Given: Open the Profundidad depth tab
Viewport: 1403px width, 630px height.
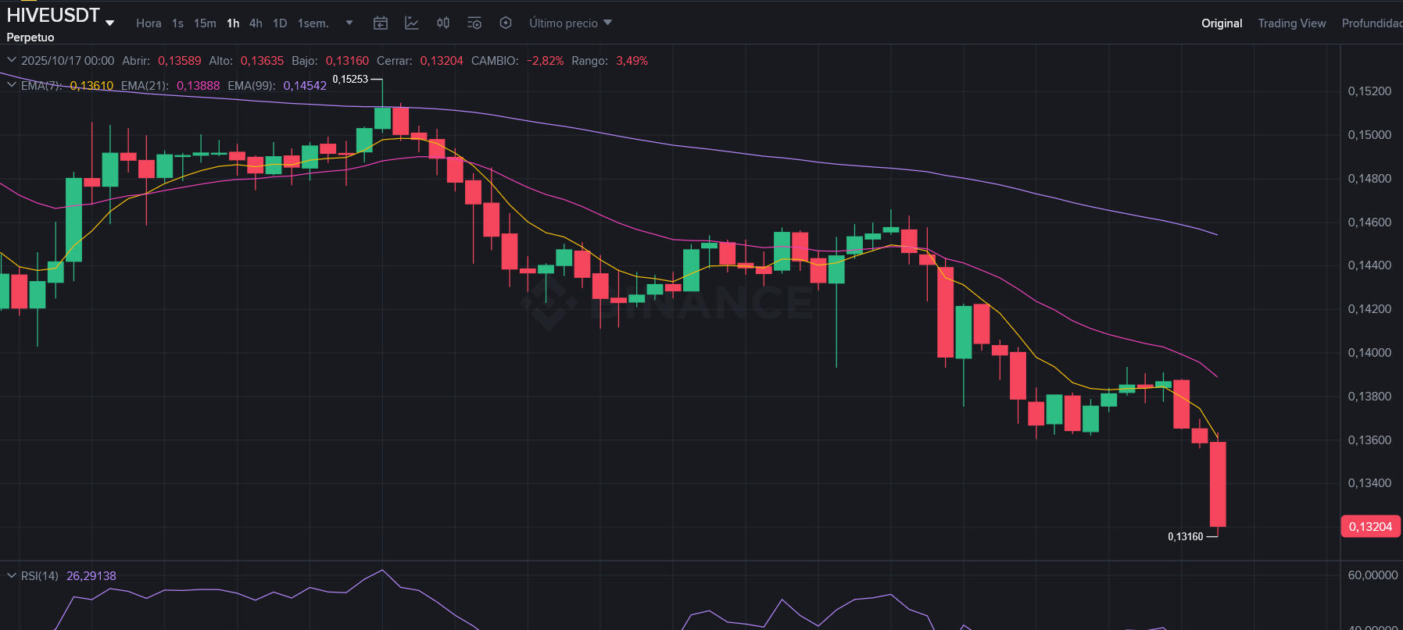Looking at the screenshot, I should coord(1372,23).
